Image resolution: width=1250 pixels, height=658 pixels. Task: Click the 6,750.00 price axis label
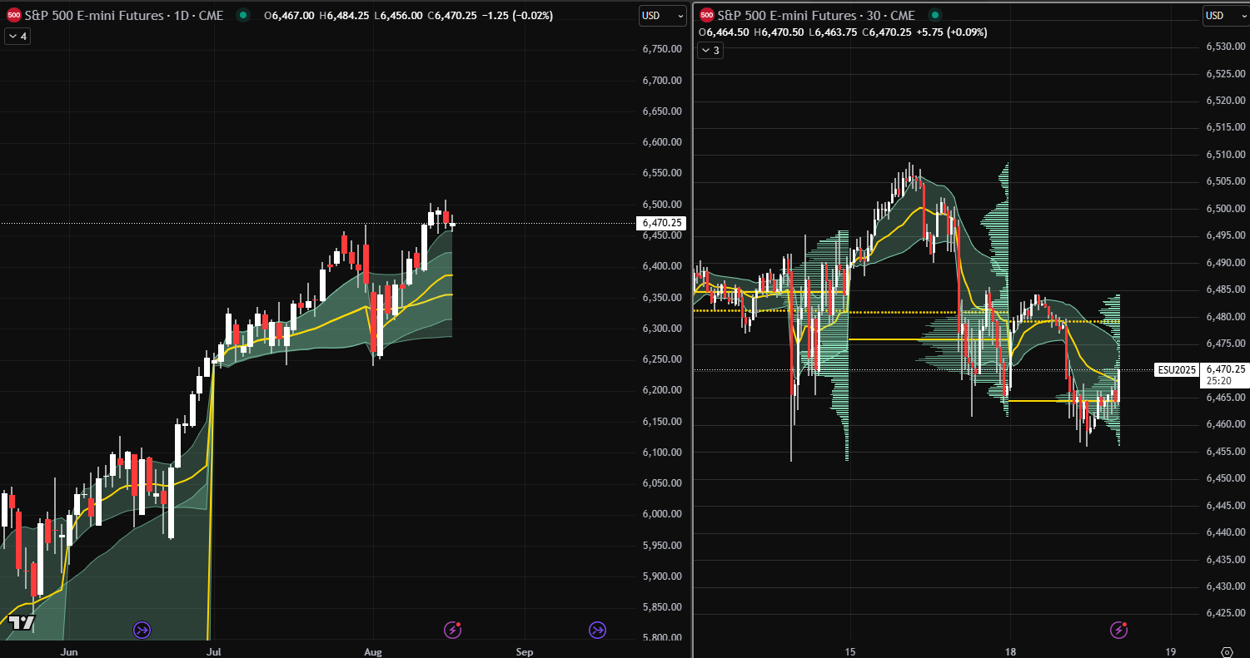click(x=662, y=49)
